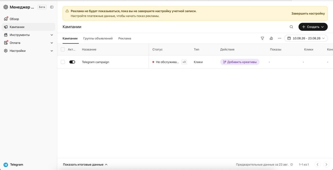Click the warning triangle icon in banner
333x170 pixels.
pos(67,11)
